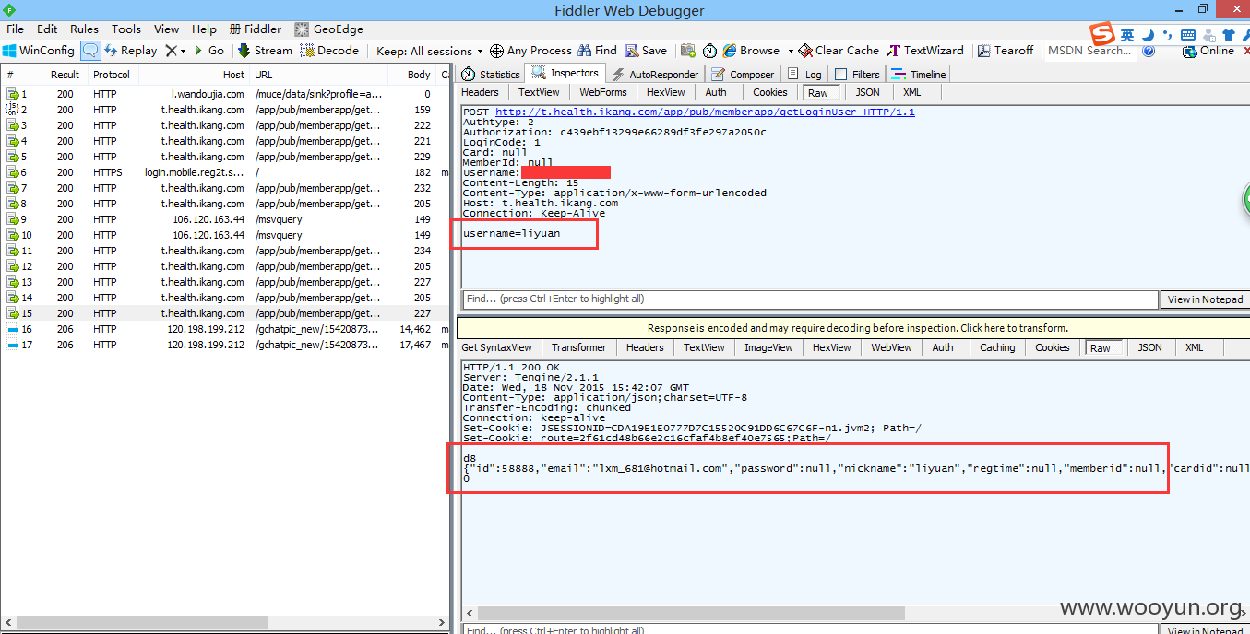The image size is (1250, 634).
Task: Open the Help menu
Action: [205, 29]
